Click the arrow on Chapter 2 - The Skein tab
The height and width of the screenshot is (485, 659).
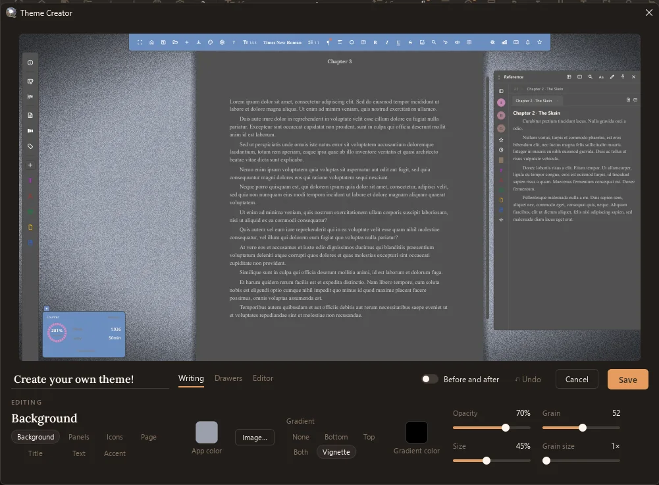[x=558, y=101]
